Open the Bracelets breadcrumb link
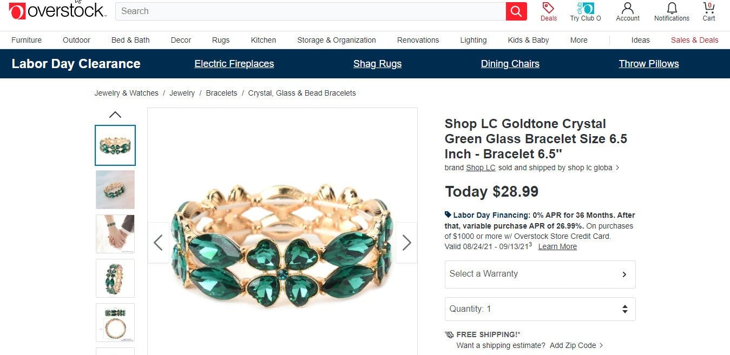The image size is (730, 355). (221, 93)
